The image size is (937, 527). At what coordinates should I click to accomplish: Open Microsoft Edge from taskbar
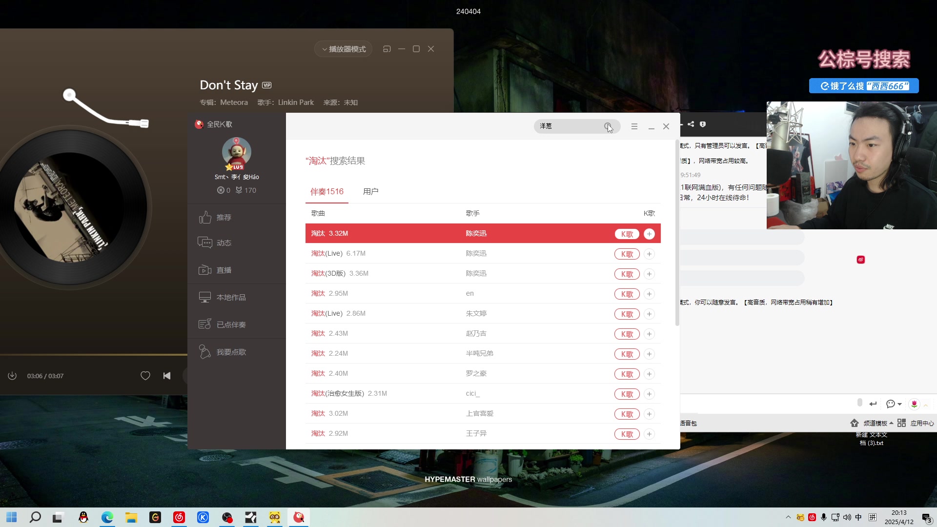(107, 517)
